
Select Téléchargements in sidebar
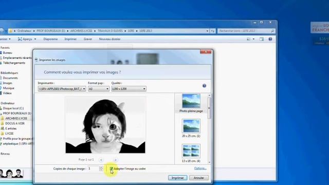(x=14, y=63)
